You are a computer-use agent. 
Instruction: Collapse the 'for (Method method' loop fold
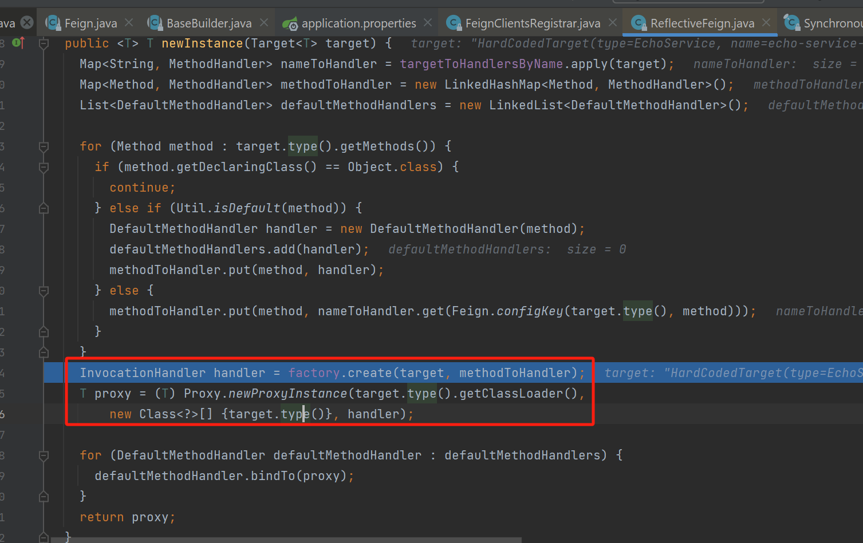pyautogui.click(x=44, y=147)
